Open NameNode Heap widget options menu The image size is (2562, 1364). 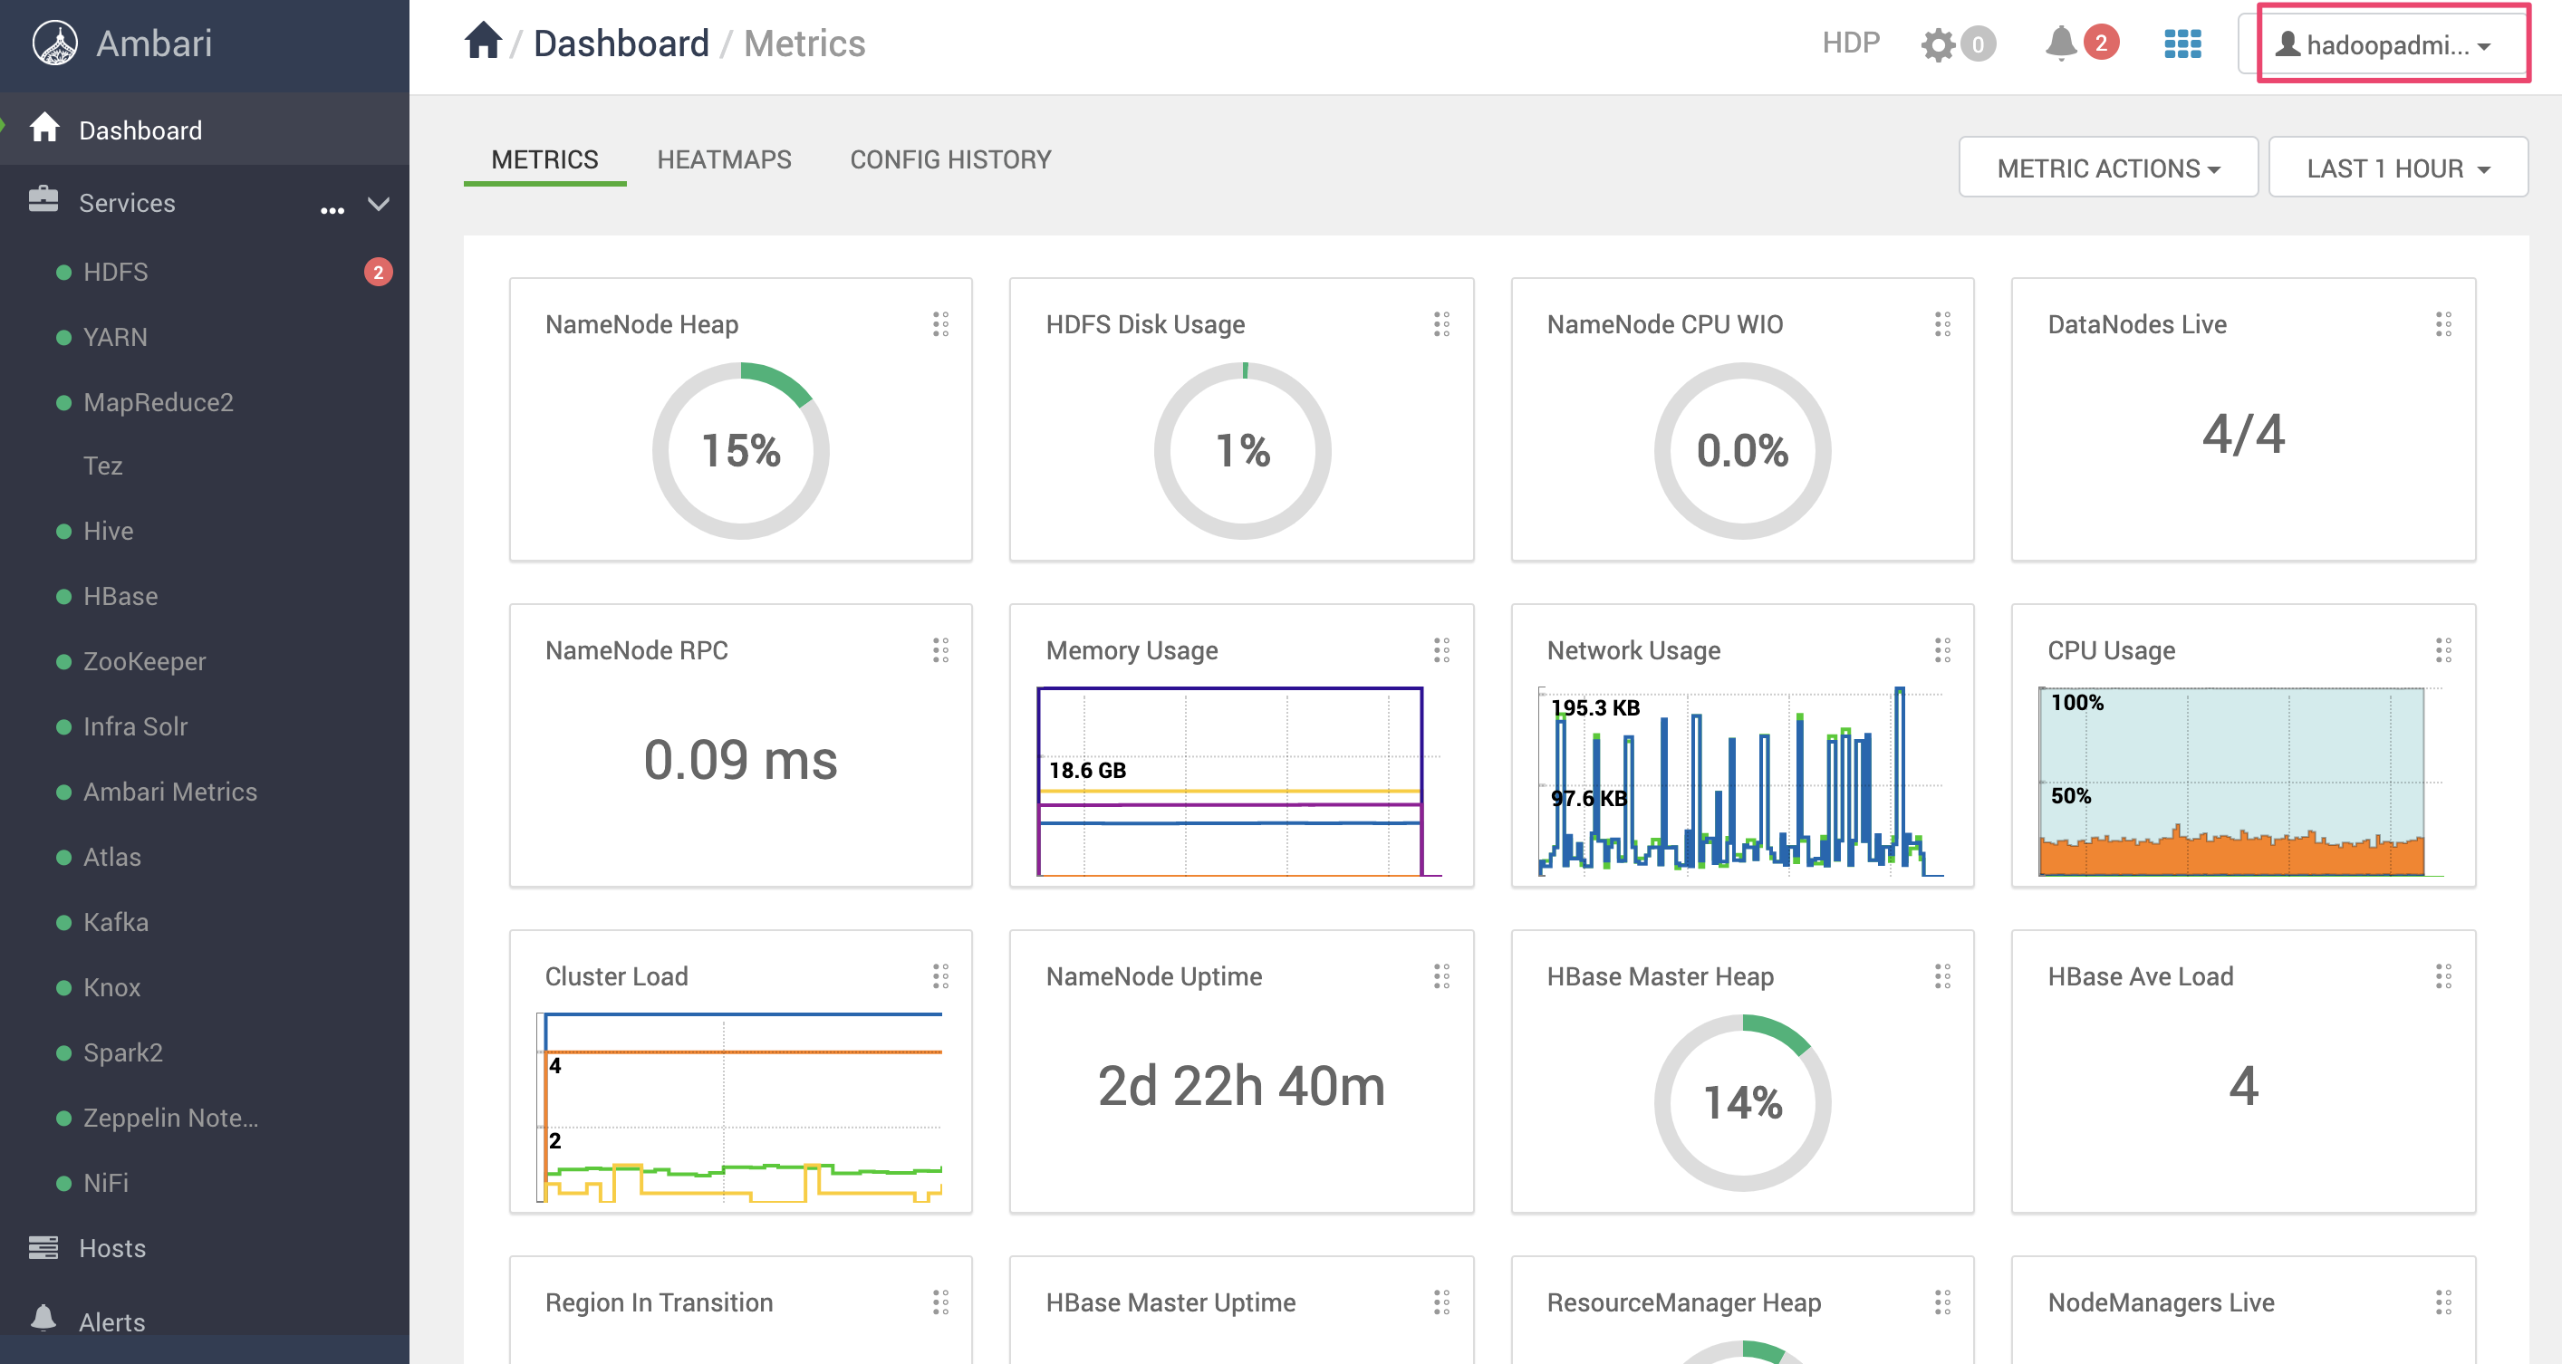tap(939, 324)
